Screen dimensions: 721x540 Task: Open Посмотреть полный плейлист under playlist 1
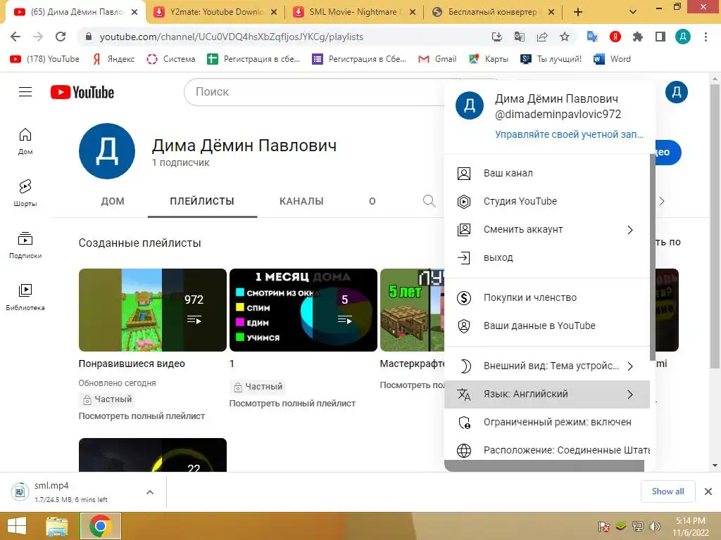click(x=292, y=404)
